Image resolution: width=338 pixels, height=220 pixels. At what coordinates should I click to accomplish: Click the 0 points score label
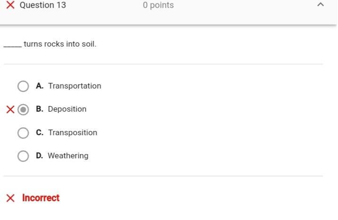point(158,5)
